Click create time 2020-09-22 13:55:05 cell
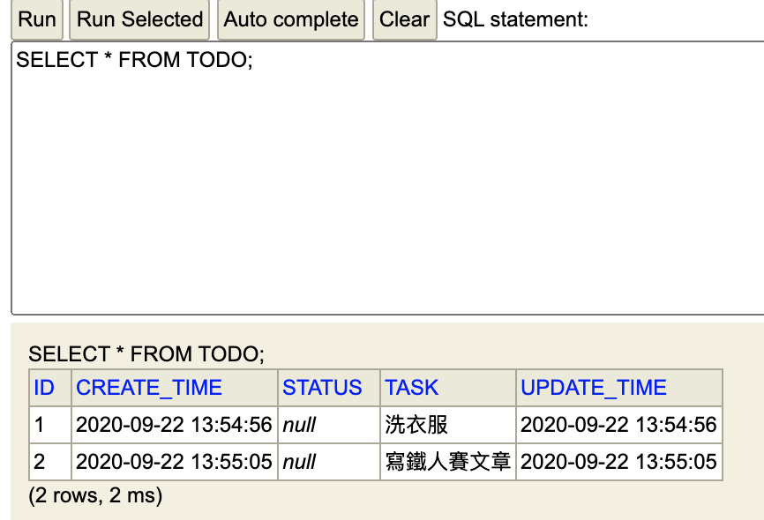This screenshot has height=520, width=764. [175, 462]
